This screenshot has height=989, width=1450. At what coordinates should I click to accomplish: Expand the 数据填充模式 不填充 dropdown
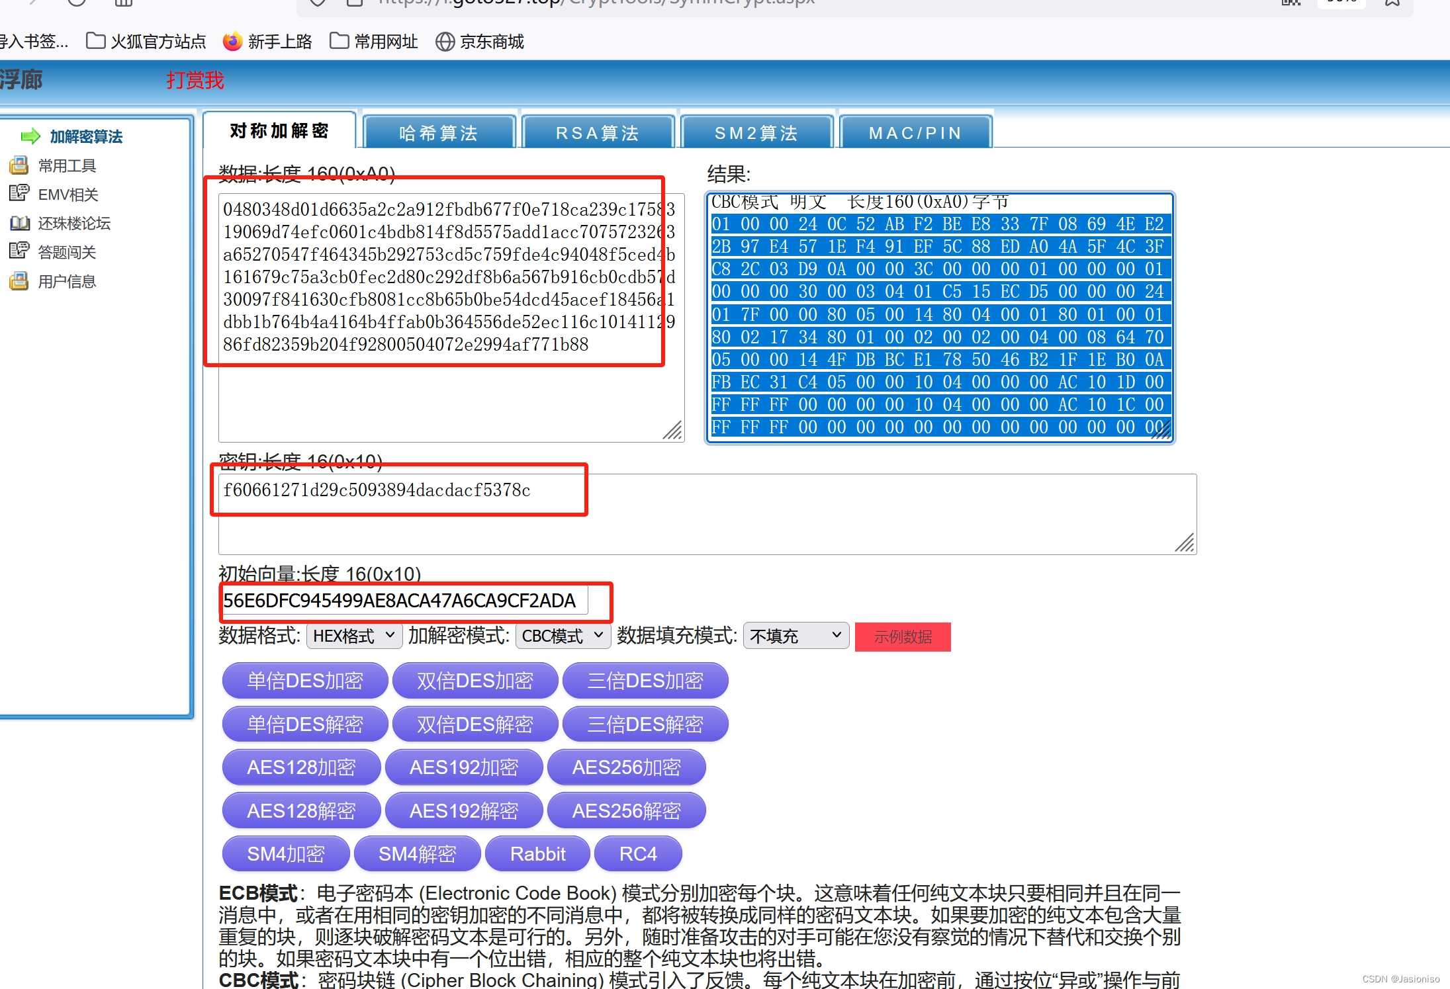[795, 636]
